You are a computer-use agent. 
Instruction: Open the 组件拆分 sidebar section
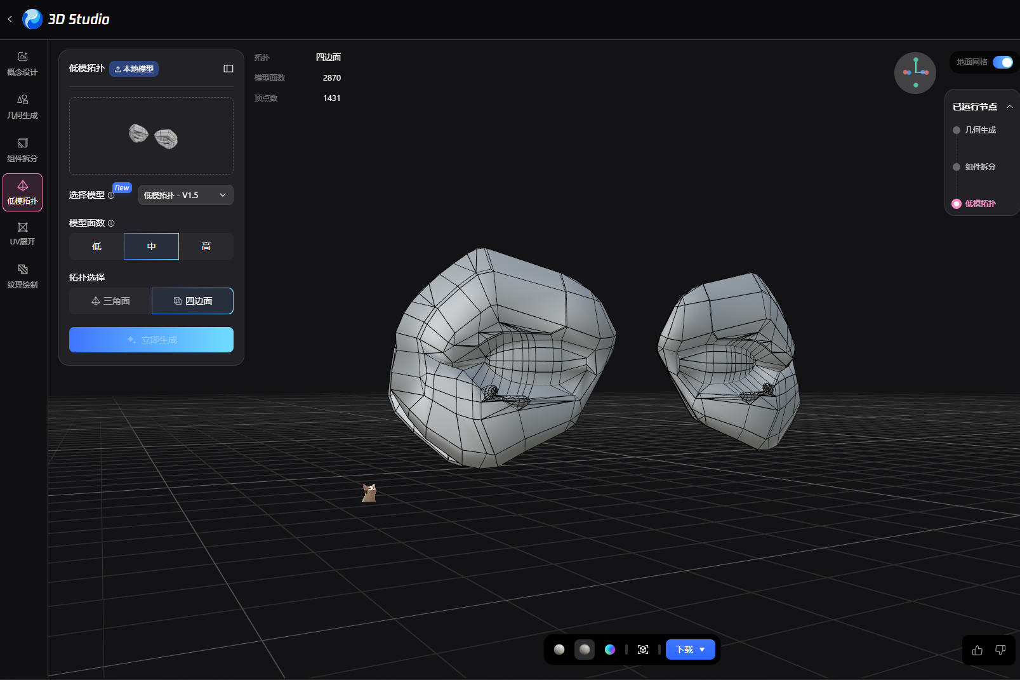click(x=22, y=150)
